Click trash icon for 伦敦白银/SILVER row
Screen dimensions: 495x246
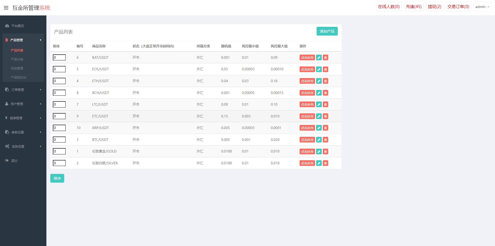(x=325, y=163)
